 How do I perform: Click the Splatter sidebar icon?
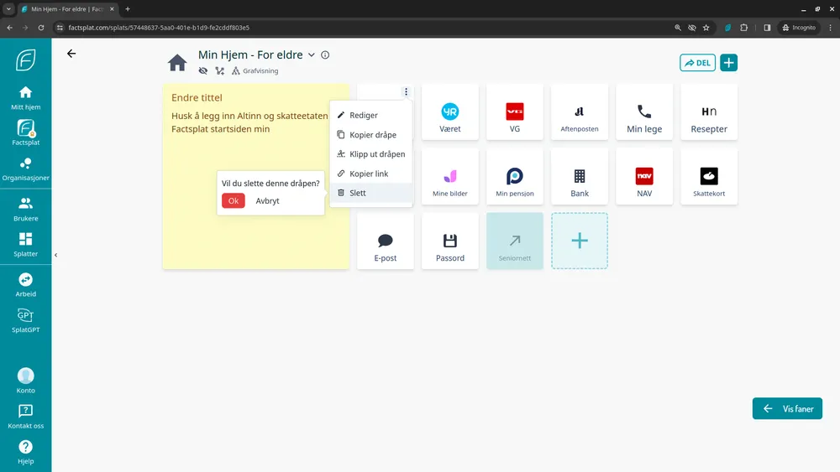click(x=25, y=244)
